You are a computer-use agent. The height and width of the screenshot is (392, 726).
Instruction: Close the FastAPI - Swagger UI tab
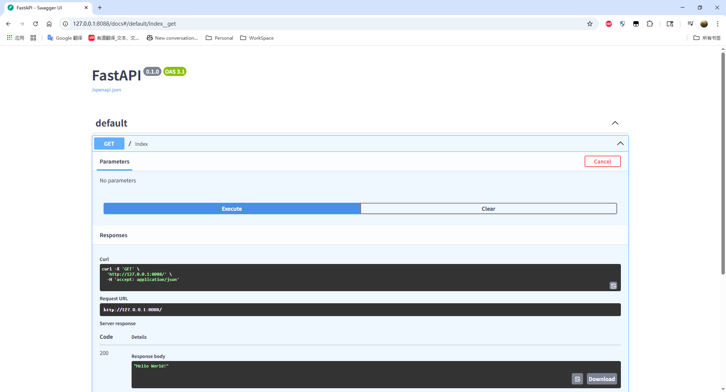[x=86, y=8]
